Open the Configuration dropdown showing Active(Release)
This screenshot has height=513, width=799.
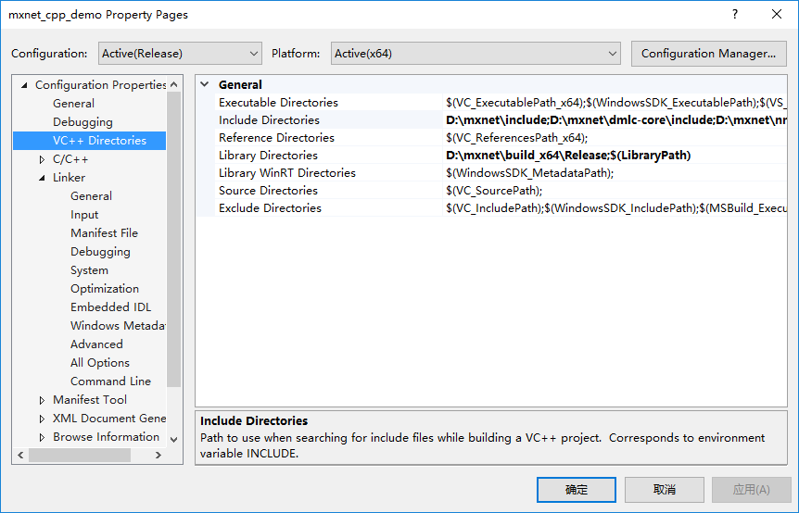(x=180, y=54)
